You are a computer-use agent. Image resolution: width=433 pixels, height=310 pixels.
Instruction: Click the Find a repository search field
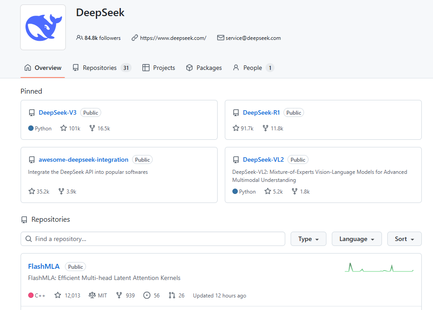pyautogui.click(x=153, y=239)
